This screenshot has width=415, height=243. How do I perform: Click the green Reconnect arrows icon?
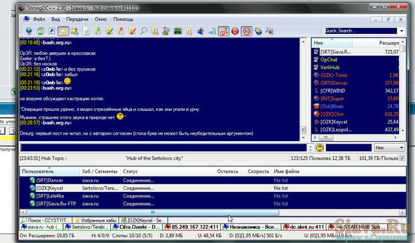(x=40, y=31)
